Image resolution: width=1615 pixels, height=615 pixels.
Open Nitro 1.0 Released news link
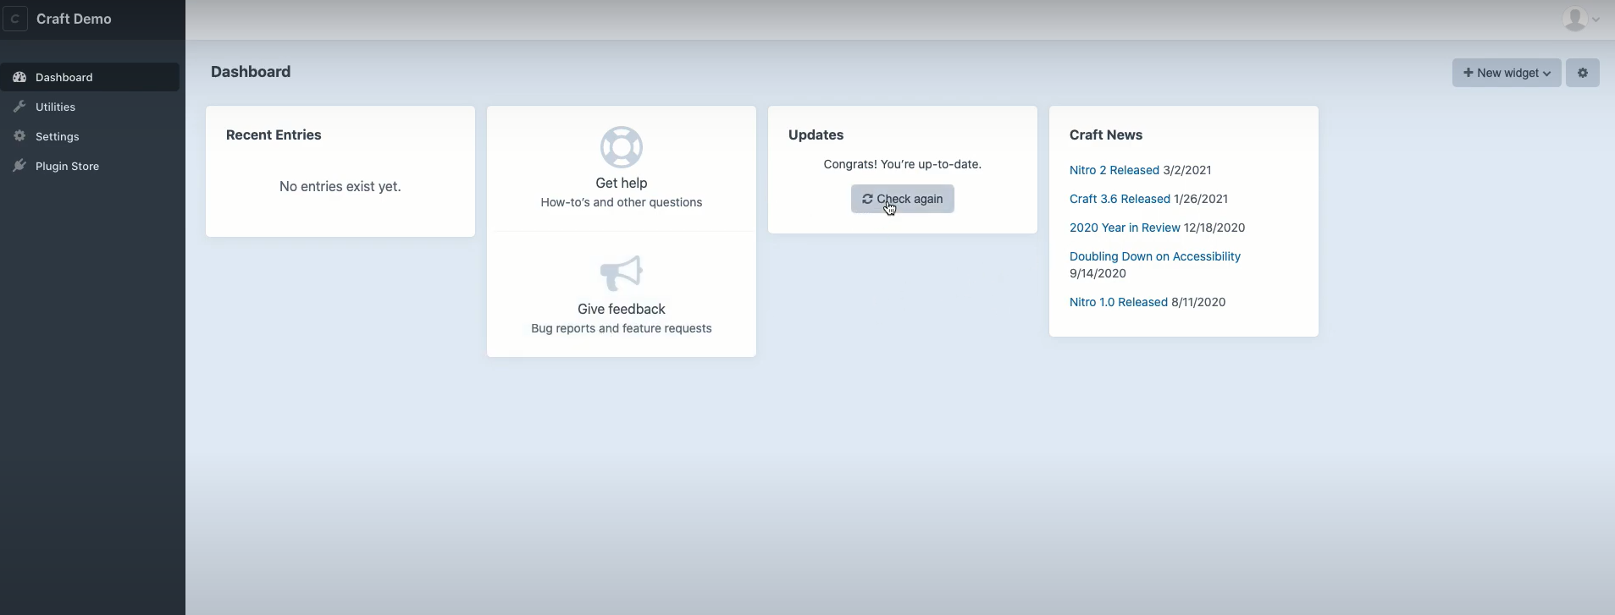click(x=1119, y=302)
